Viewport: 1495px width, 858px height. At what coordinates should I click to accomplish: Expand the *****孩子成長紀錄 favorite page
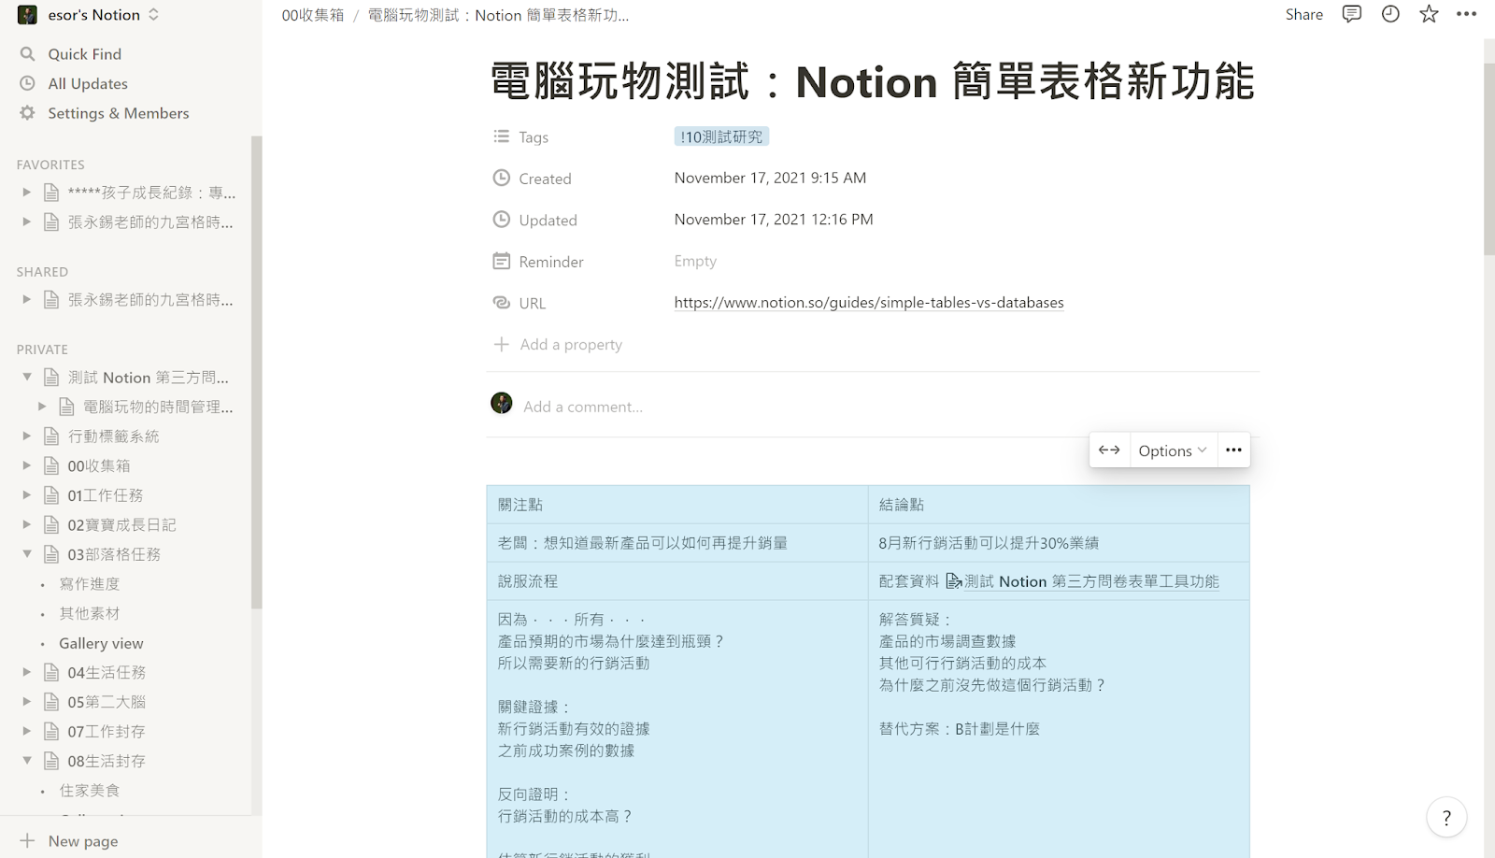27,193
